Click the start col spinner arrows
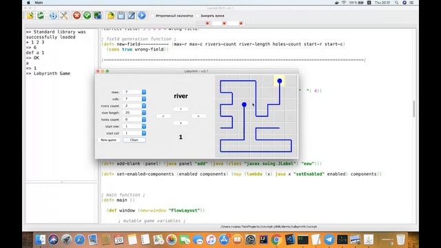The image size is (441, 248). click(x=144, y=133)
